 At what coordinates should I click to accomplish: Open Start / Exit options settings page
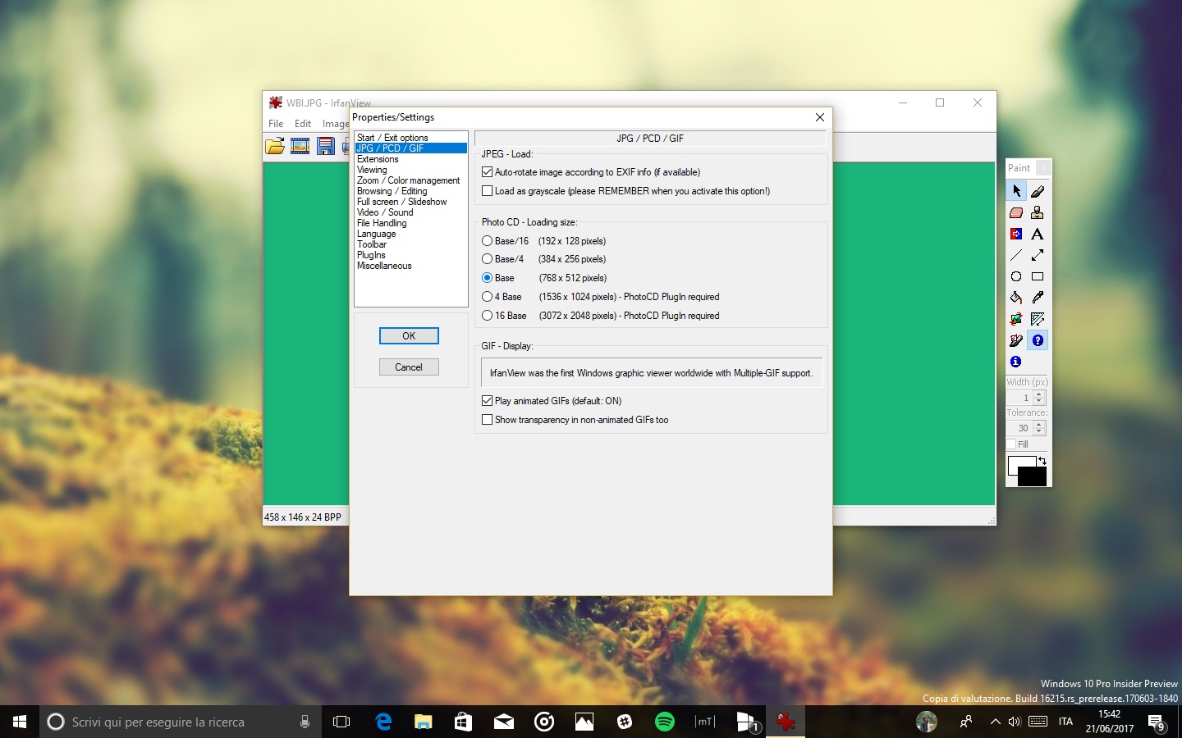pos(392,138)
